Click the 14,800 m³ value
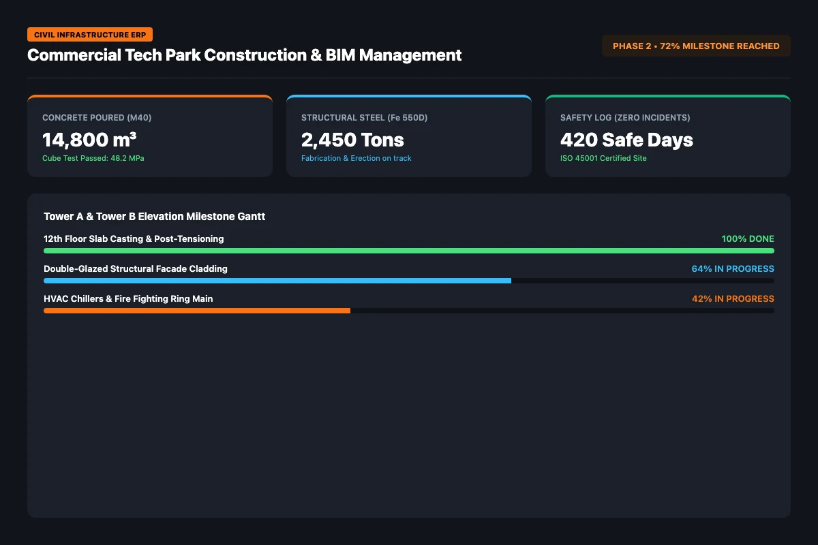 [x=89, y=140]
